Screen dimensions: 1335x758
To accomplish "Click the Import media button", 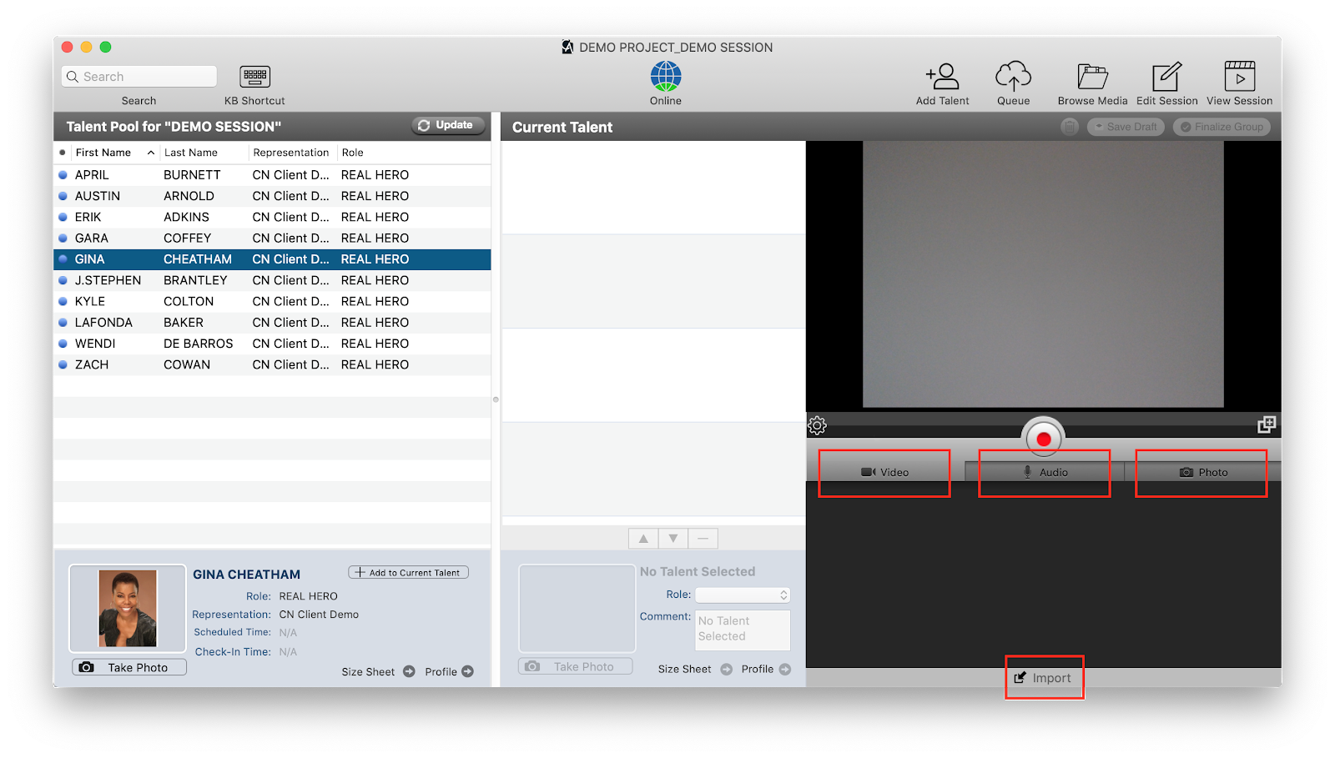I will [x=1043, y=678].
